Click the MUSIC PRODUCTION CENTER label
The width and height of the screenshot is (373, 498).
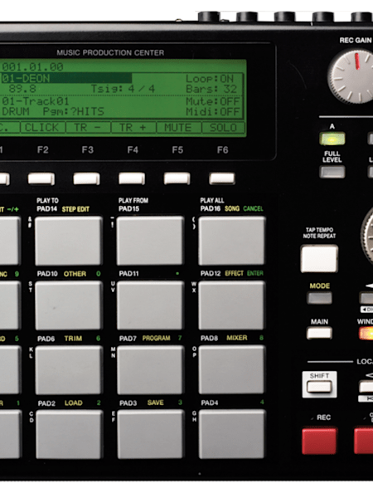110,53
